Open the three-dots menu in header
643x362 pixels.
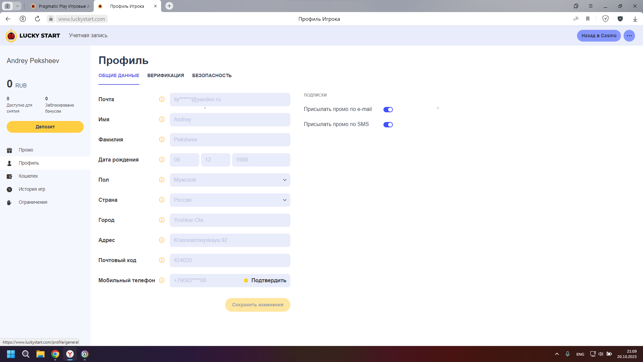point(629,36)
